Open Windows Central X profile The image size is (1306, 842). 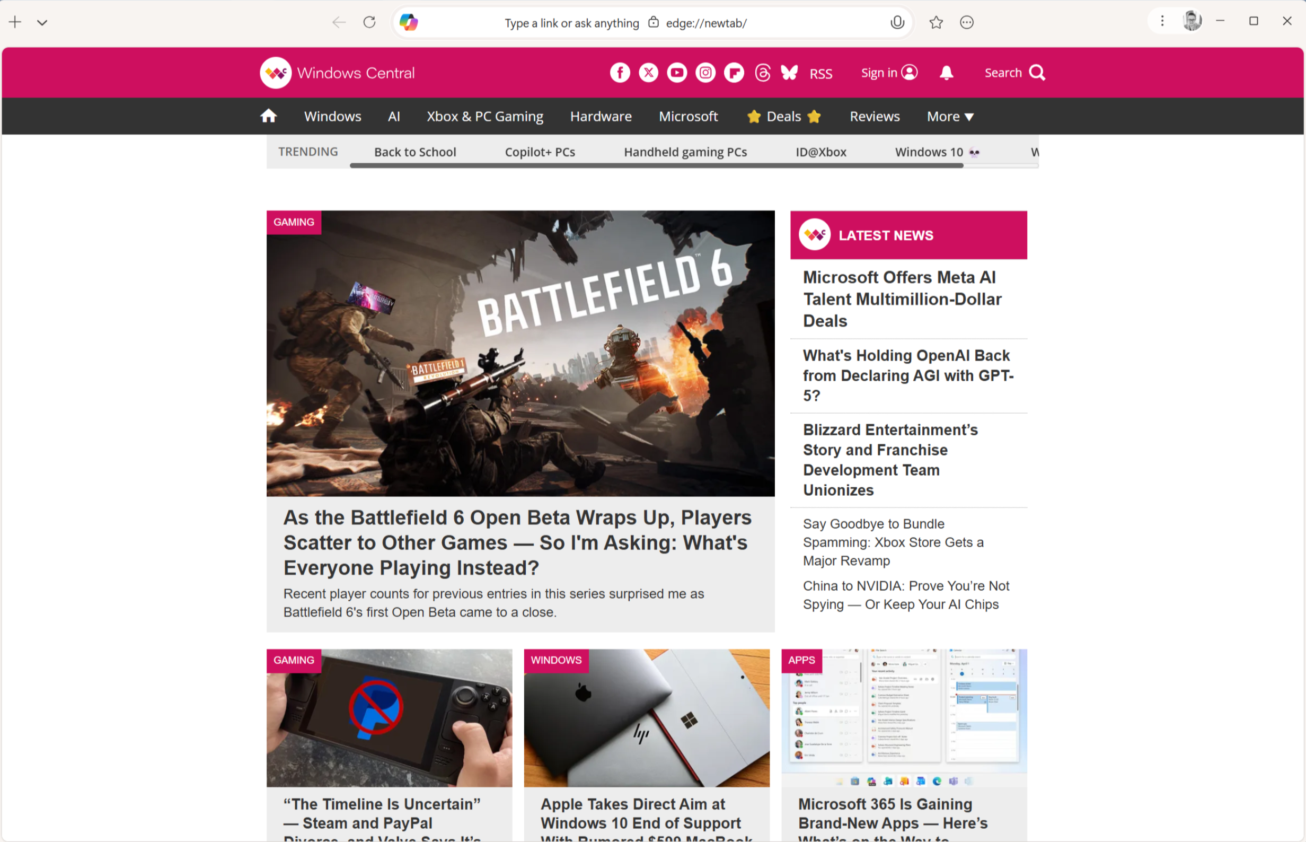[x=649, y=73]
